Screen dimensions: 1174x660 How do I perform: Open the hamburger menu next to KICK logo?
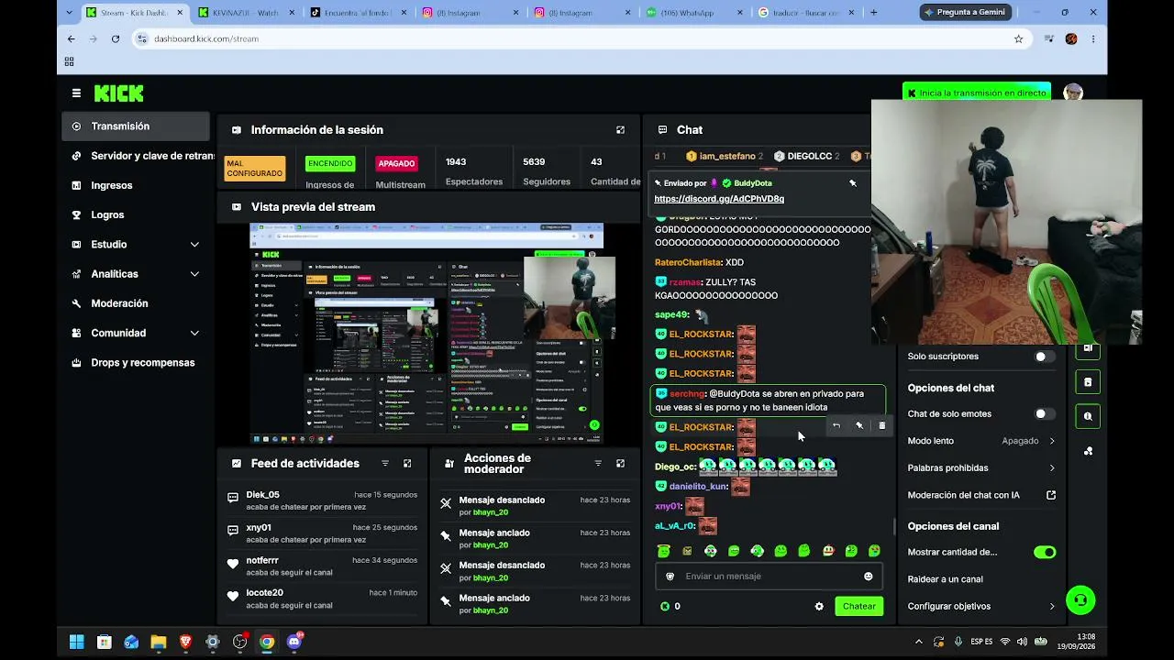click(76, 93)
